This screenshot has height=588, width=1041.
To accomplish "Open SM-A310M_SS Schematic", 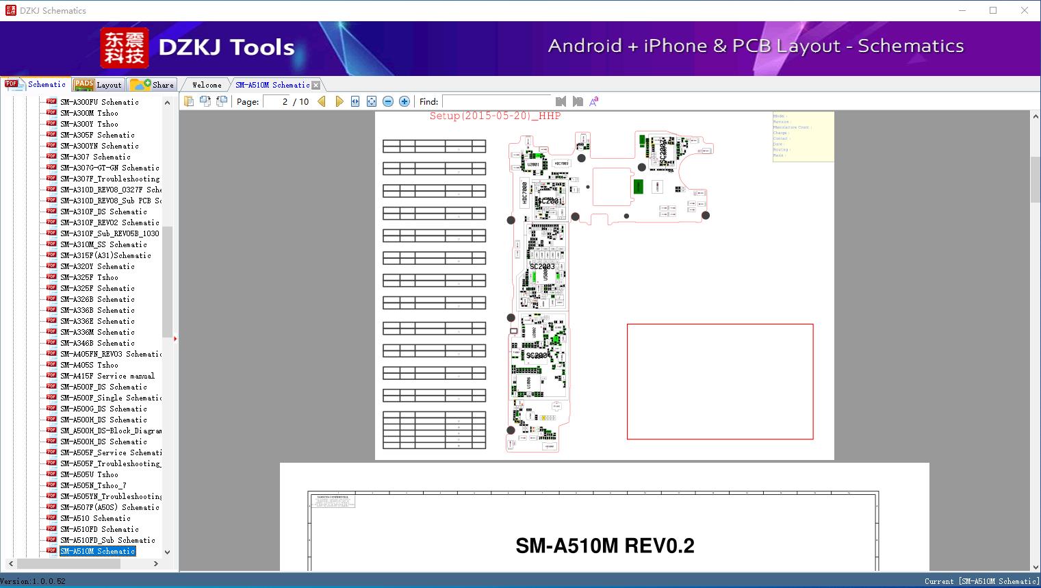I will 103,244.
